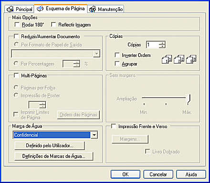Switch to the Manutenção tab

(106, 9)
